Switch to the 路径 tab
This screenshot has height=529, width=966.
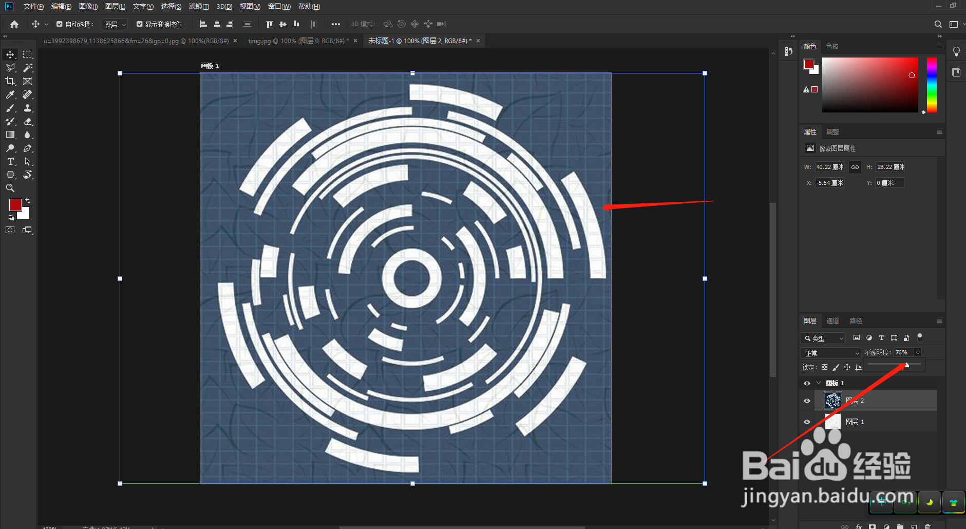pyautogui.click(x=856, y=321)
